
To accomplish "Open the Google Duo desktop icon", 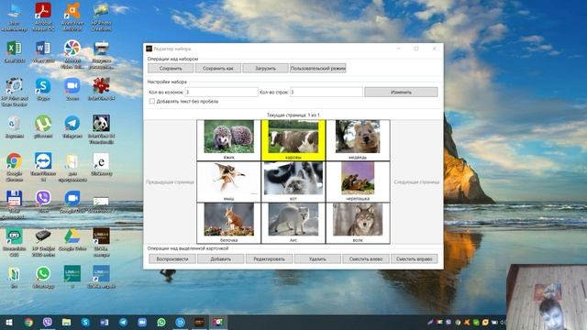I will (72, 202).
